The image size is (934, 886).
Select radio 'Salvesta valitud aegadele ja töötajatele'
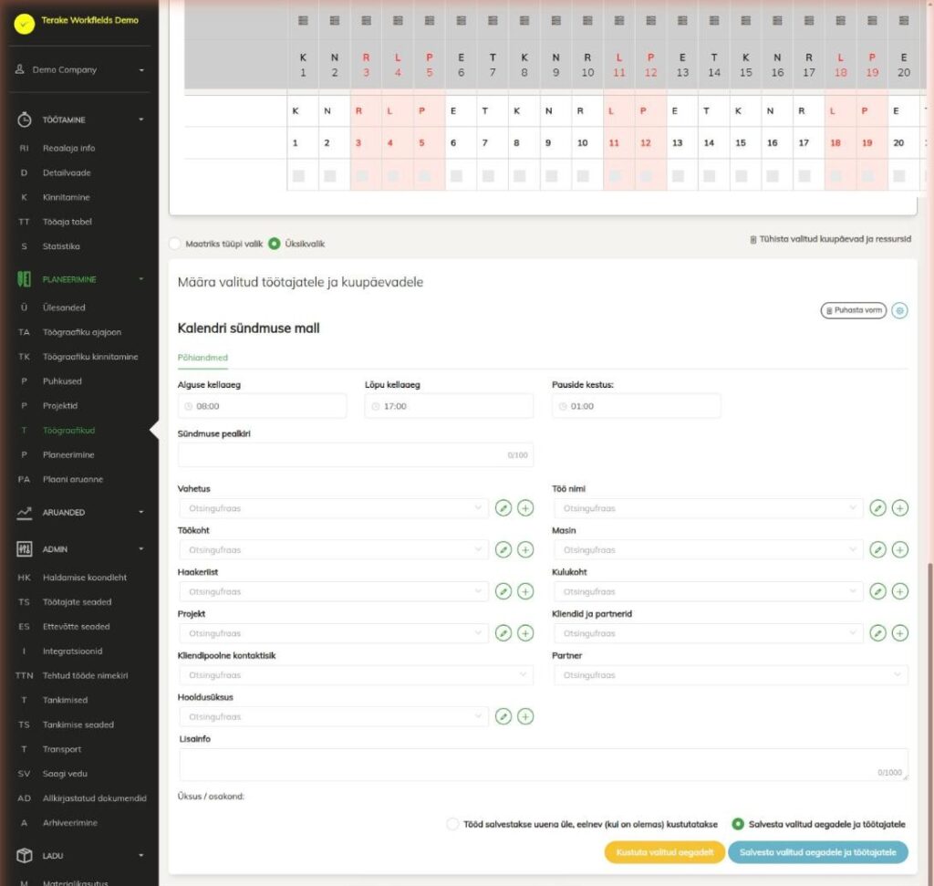coord(738,824)
